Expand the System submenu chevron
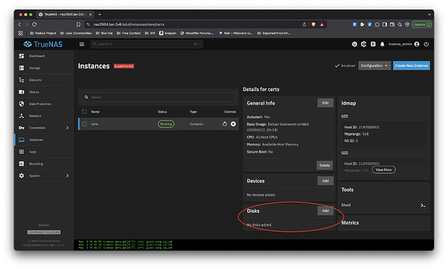Screen dimensions: 448x269 click(68, 176)
